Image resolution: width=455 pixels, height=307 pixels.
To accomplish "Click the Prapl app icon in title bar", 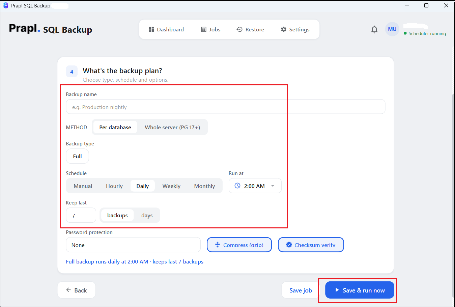I will pos(5,5).
